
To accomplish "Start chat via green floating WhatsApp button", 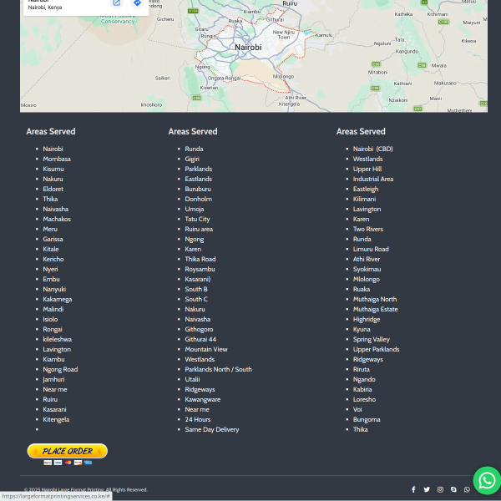I will click(x=487, y=481).
